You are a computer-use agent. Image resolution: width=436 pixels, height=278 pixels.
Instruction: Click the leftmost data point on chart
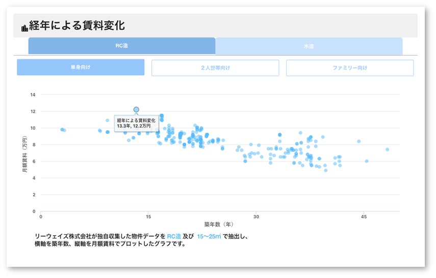point(62,130)
